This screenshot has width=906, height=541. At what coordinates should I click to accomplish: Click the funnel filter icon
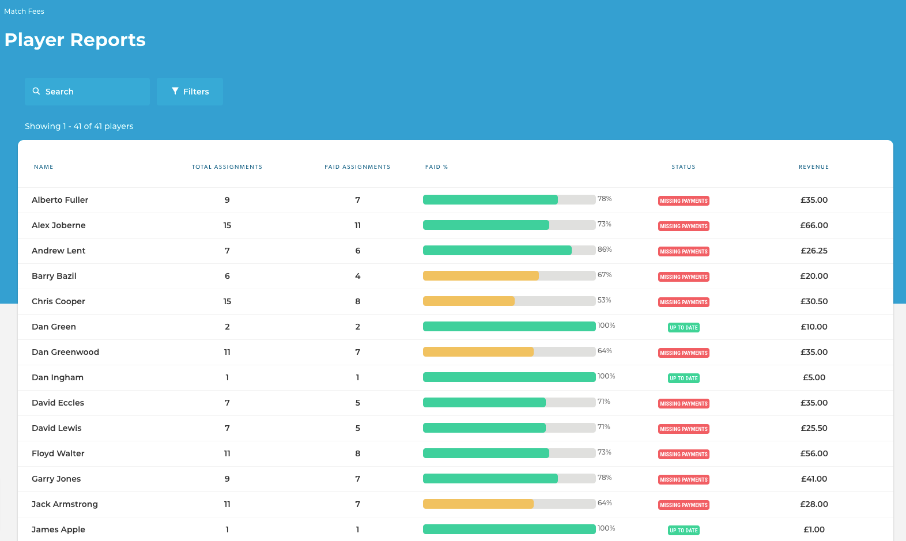coord(175,91)
